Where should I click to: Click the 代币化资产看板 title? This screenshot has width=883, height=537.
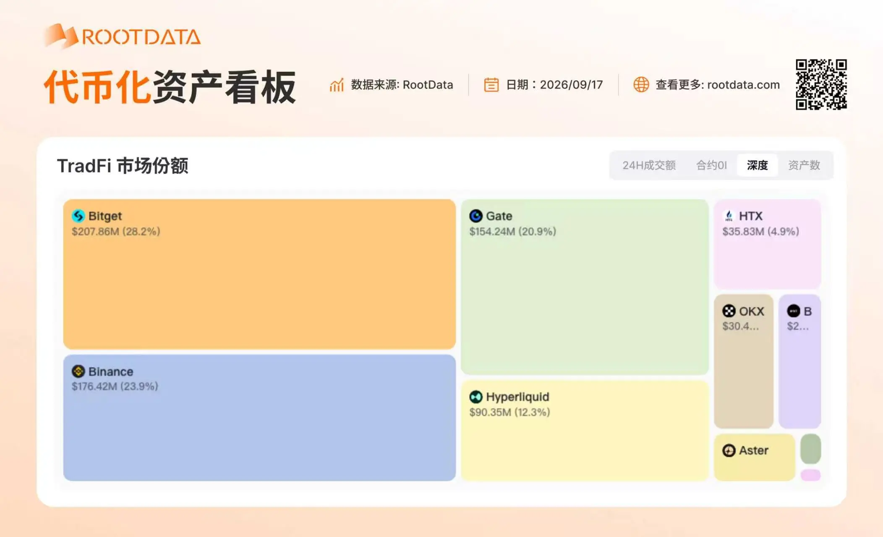[x=170, y=87]
